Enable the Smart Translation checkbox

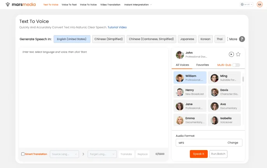click(x=23, y=154)
